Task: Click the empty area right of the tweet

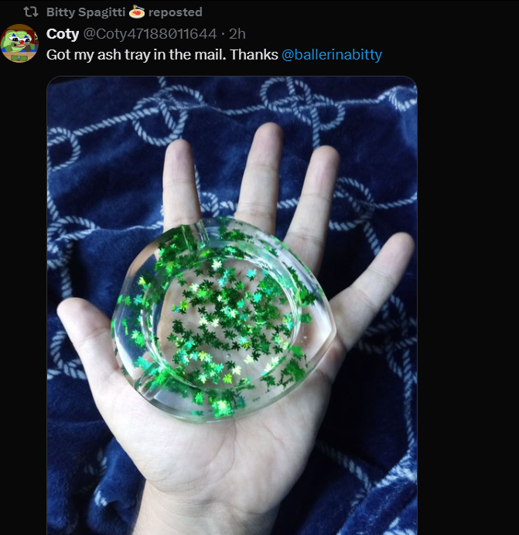Action: coord(468,273)
